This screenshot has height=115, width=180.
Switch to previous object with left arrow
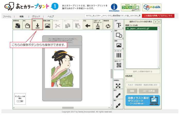point(156,22)
